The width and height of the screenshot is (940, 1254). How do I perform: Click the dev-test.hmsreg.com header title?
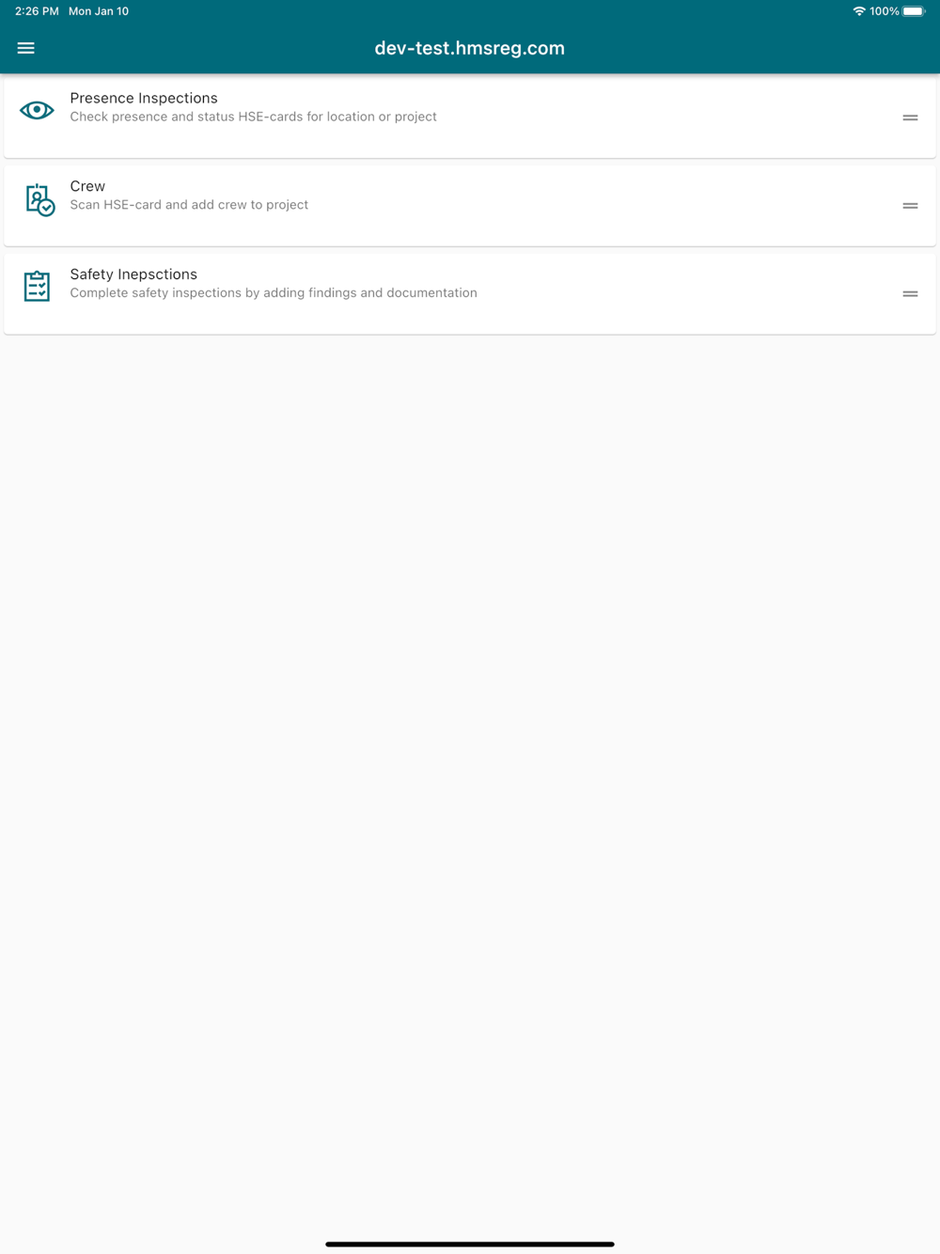470,48
